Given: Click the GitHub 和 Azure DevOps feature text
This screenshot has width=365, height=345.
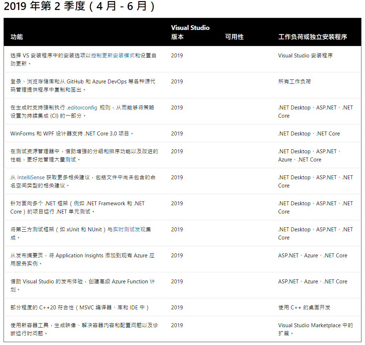Looking at the screenshot, I should 83,86.
